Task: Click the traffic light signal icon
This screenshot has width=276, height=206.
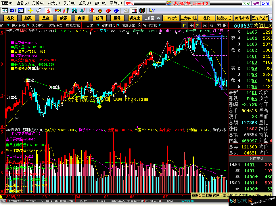Action: [x=58, y=11]
